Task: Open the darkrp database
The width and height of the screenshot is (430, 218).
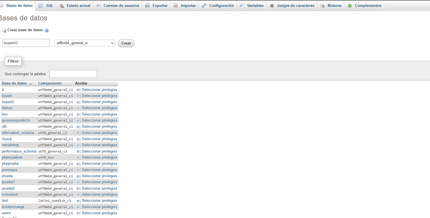Action: click(x=7, y=108)
